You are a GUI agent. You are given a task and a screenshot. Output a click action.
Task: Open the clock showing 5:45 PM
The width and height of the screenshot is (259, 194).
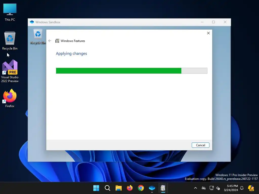(231, 188)
